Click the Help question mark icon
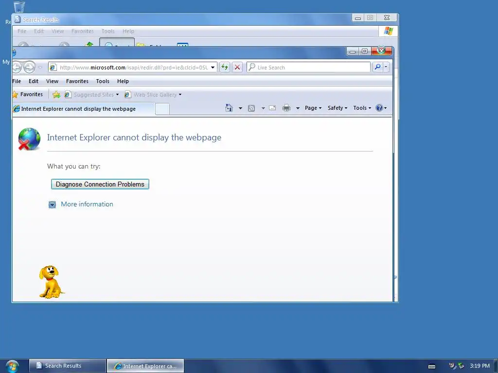The width and height of the screenshot is (498, 373). (379, 108)
